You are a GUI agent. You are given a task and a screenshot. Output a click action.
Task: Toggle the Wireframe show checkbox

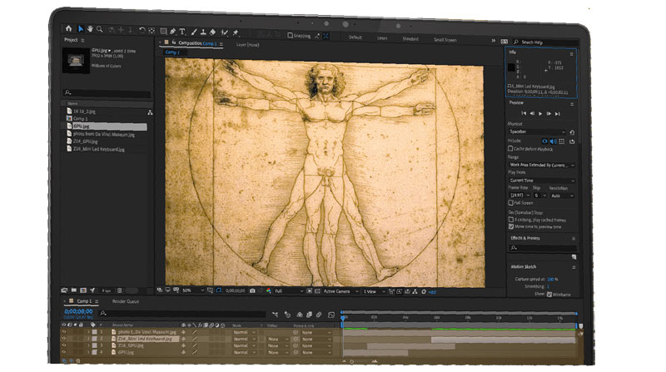pyautogui.click(x=549, y=295)
